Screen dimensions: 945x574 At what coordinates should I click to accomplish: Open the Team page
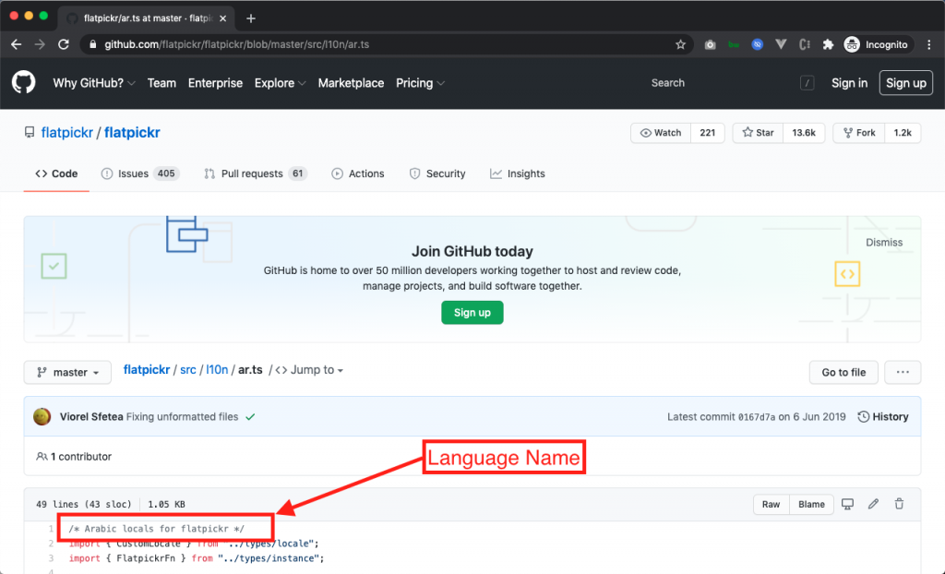point(161,83)
